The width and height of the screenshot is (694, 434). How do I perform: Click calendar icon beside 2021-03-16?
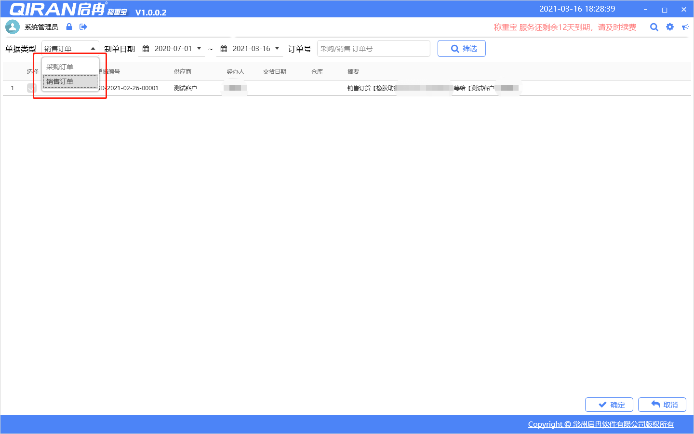click(x=224, y=49)
